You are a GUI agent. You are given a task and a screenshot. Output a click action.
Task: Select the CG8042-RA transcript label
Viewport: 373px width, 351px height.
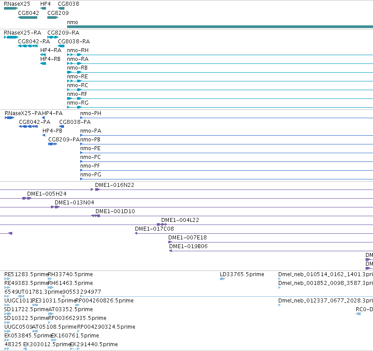point(34,41)
